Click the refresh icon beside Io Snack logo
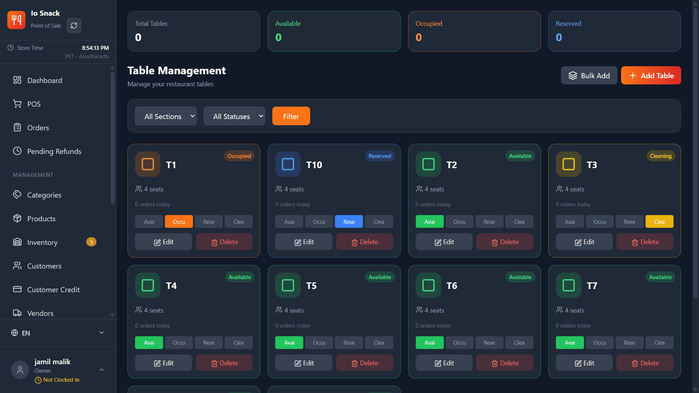699x393 pixels. pyautogui.click(x=74, y=25)
